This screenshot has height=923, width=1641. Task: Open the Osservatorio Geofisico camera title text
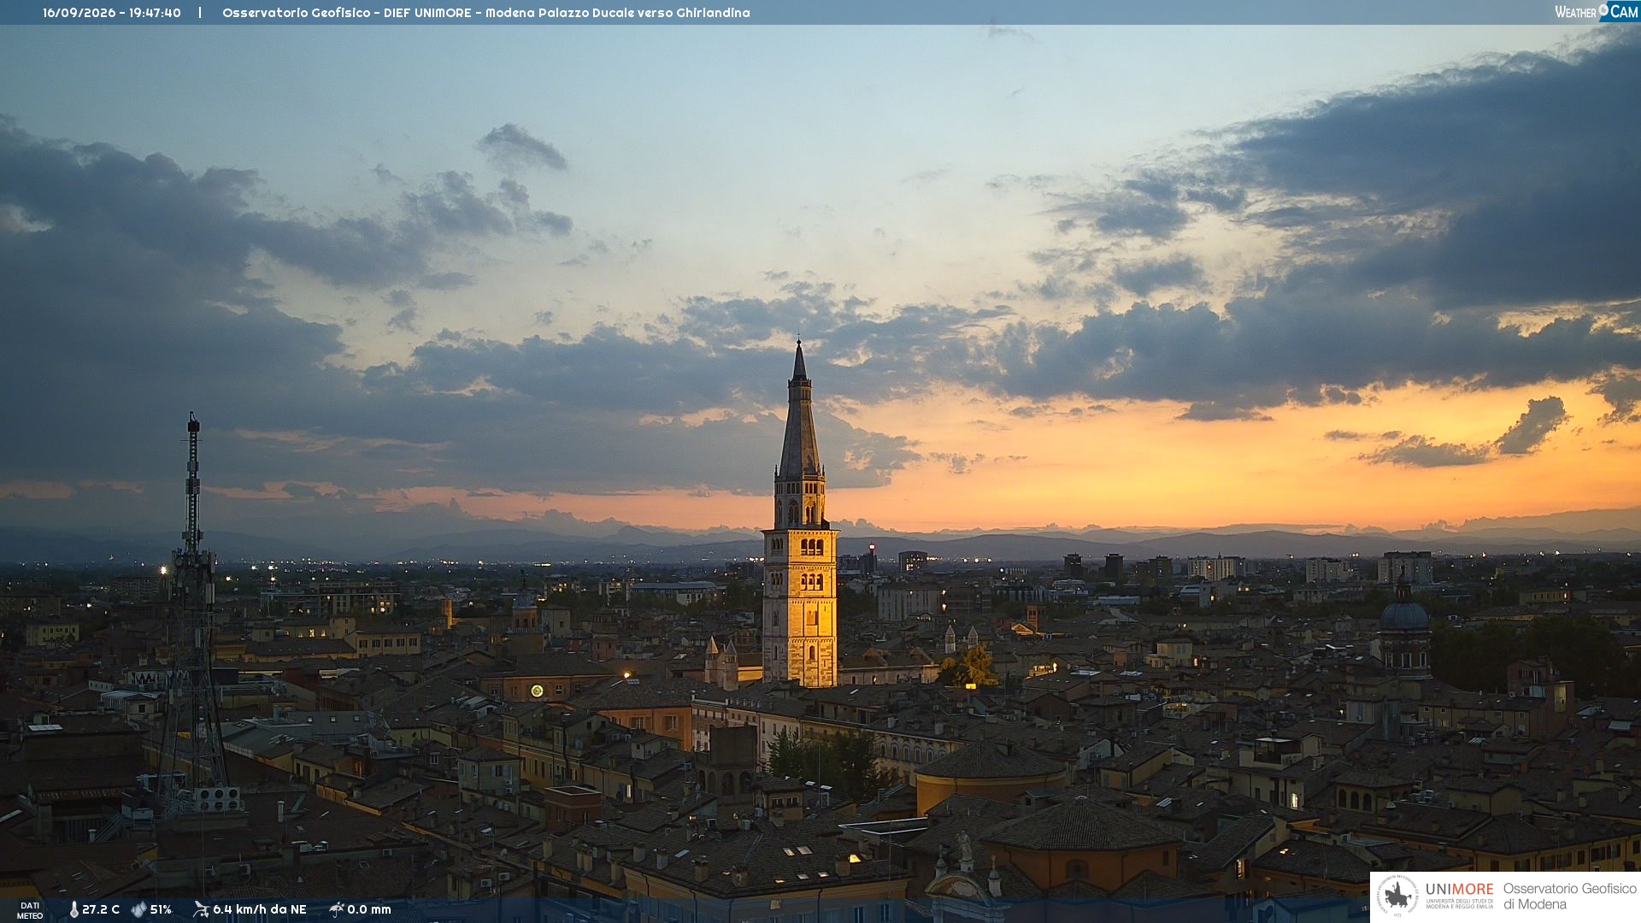(x=486, y=13)
